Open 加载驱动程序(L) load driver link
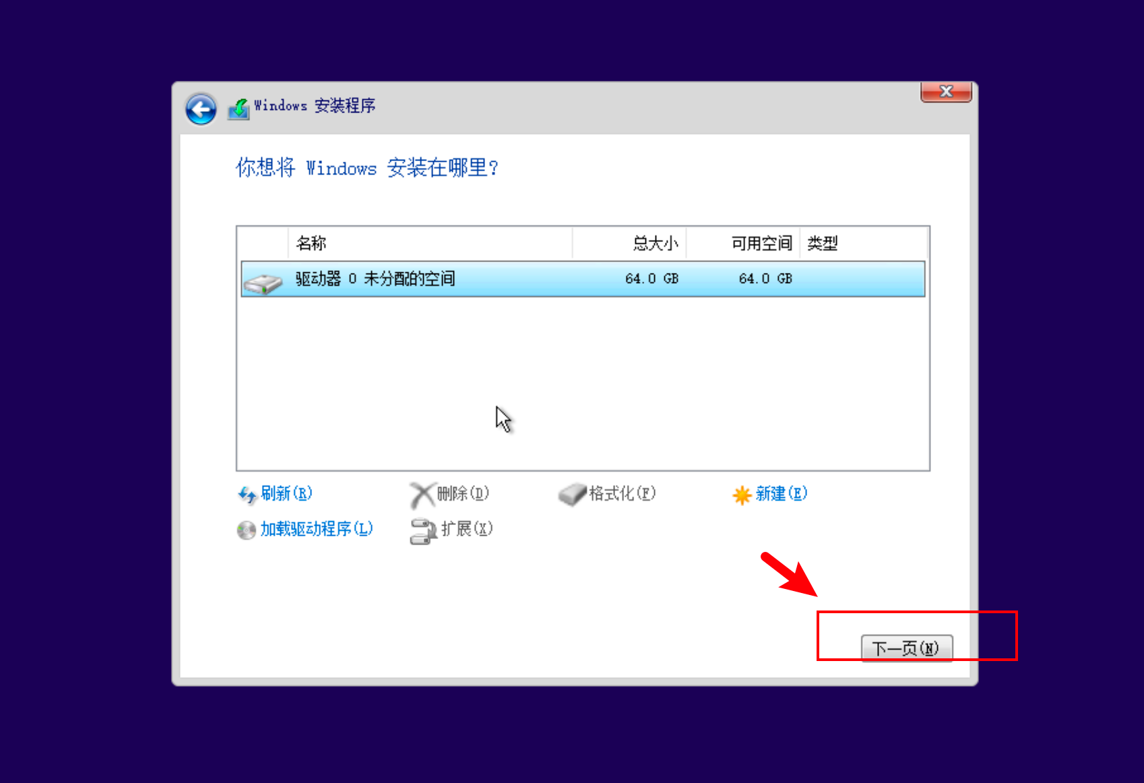 click(317, 529)
